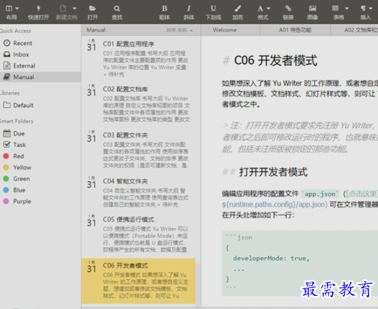Click the 查找 search icon
The height and width of the screenshot is (309, 378).
point(117,9)
